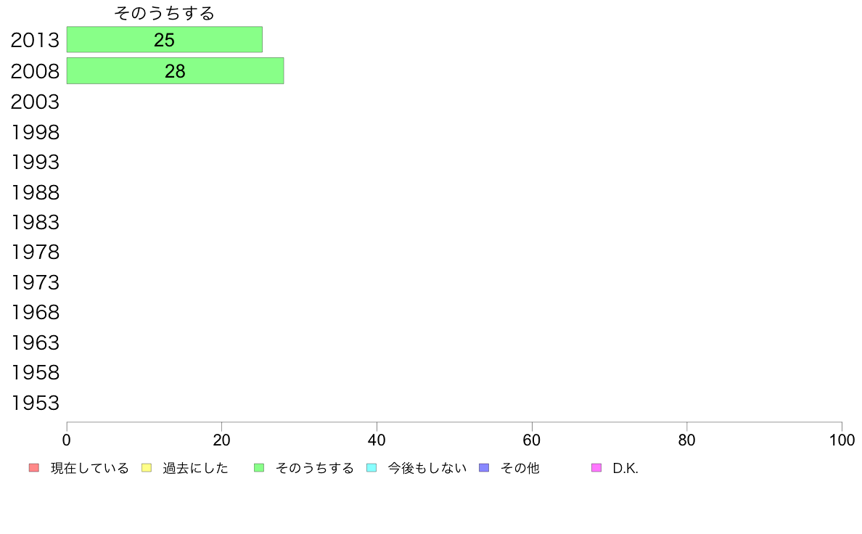This screenshot has width=862, height=534.
Task: Click the 過去にした legend text
Action: coord(195,469)
